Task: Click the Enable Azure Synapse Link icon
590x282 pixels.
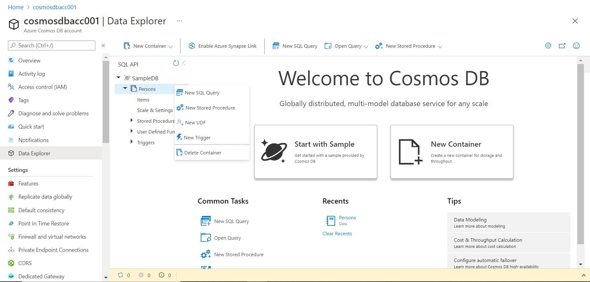Action: pos(192,46)
